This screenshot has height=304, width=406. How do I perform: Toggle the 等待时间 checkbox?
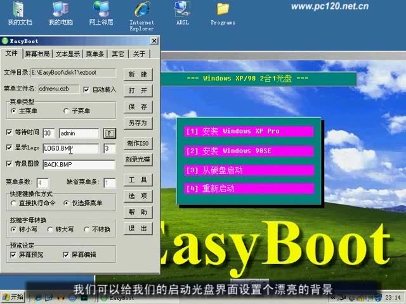coord(9,132)
